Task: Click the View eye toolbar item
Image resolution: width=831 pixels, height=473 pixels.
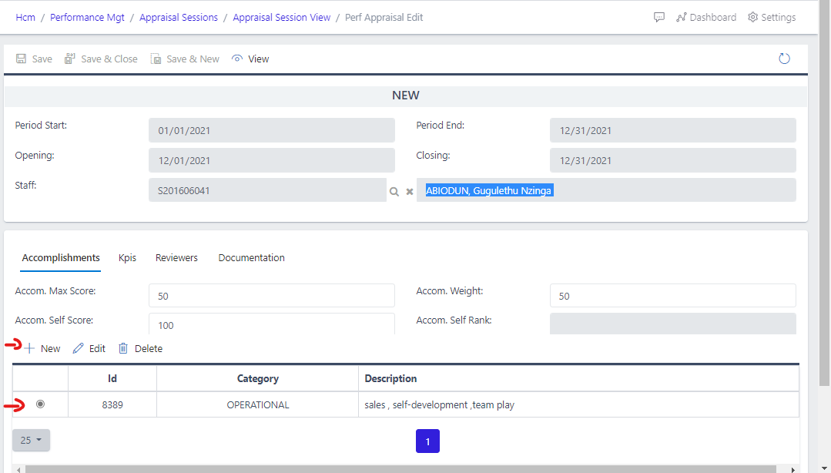Action: click(x=250, y=58)
